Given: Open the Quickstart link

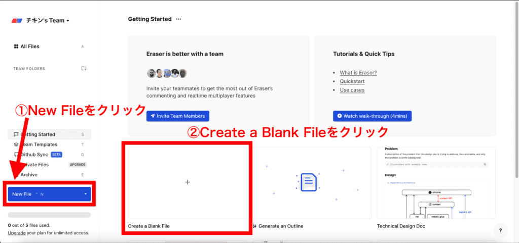Looking at the screenshot, I should (x=352, y=81).
